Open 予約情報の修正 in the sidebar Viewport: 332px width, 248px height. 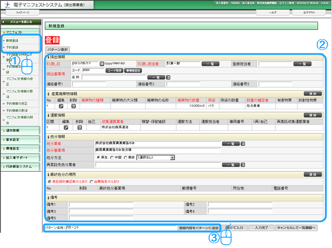point(17,103)
